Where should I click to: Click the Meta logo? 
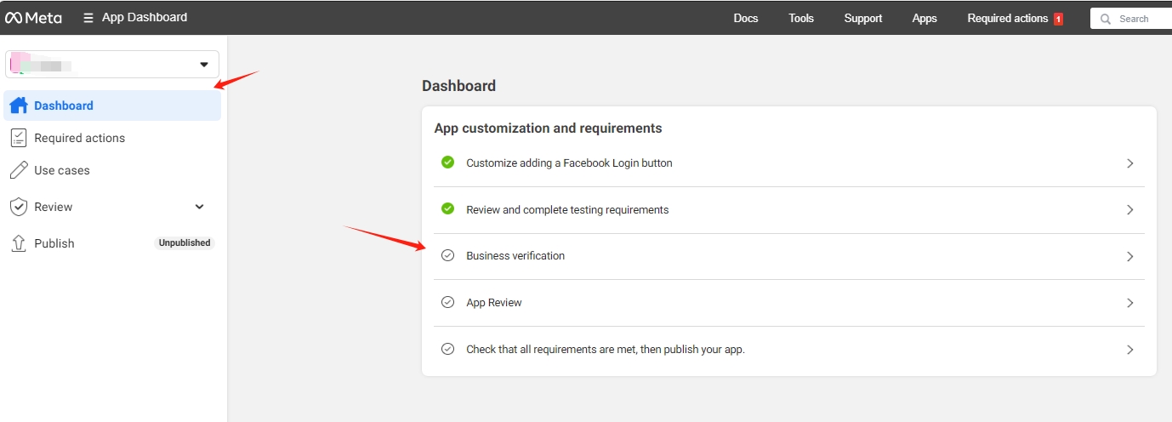point(33,18)
